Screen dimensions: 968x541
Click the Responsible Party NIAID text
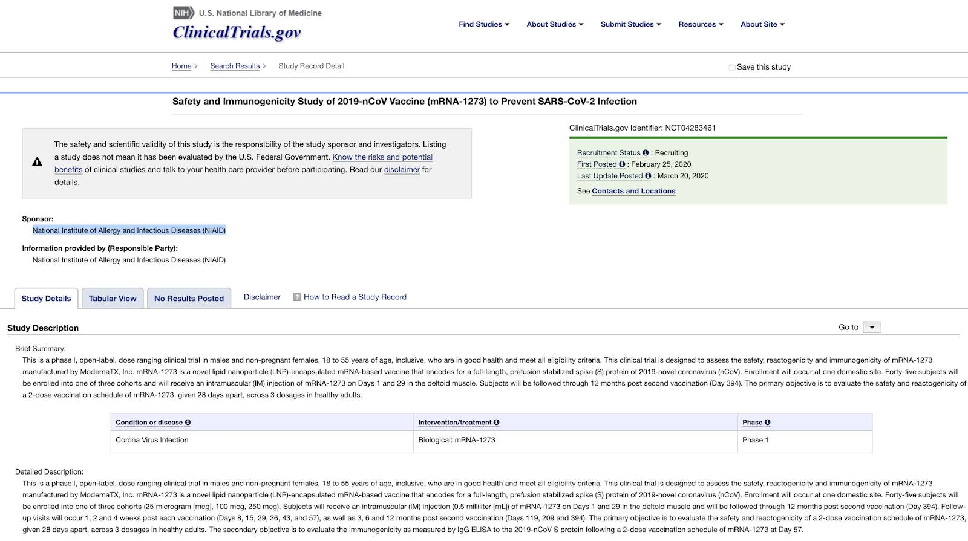tap(129, 260)
